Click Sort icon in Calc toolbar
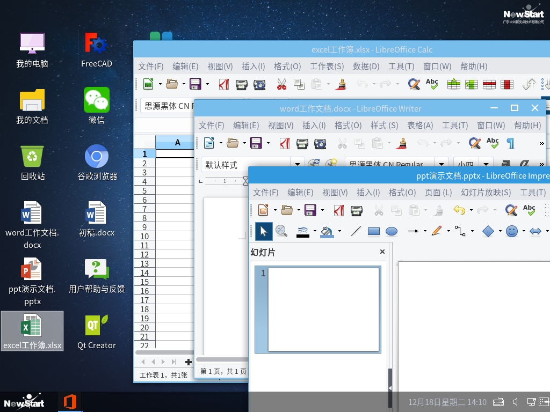 coord(529,84)
